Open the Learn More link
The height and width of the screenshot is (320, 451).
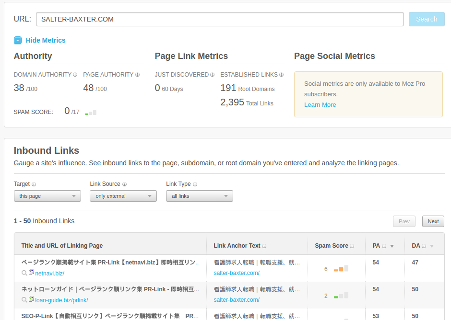(x=320, y=105)
